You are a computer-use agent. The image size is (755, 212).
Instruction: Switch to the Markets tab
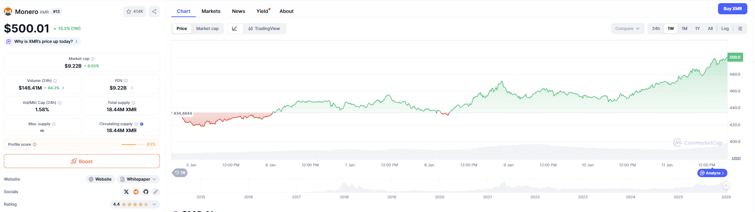click(211, 11)
